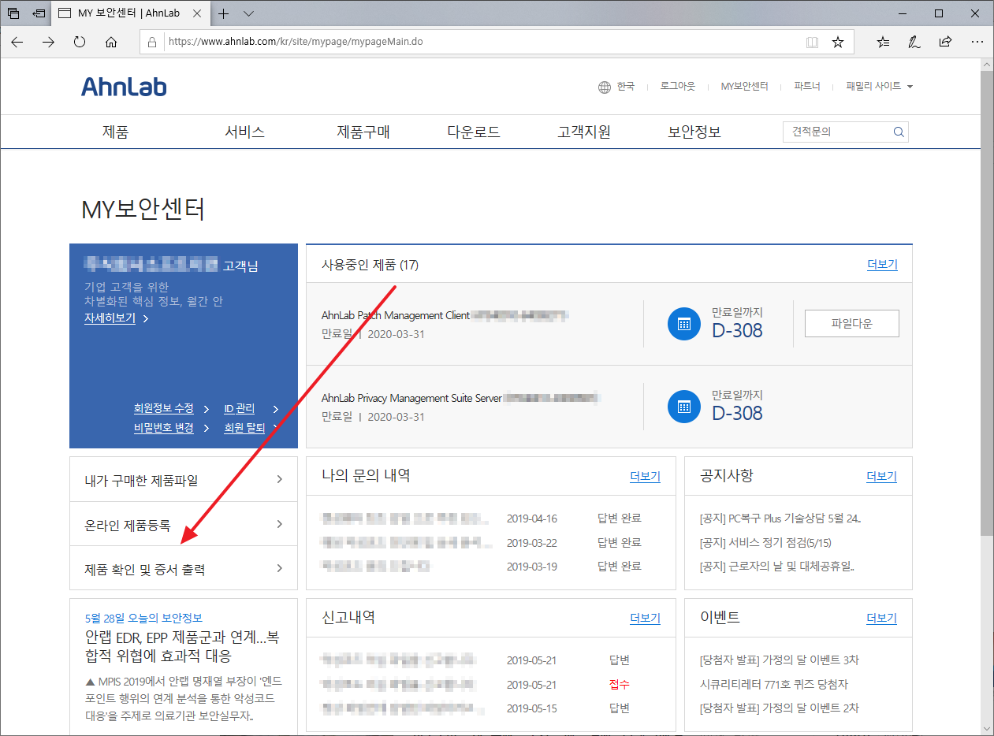Open the browser home page
The width and height of the screenshot is (994, 736).
[x=111, y=42]
